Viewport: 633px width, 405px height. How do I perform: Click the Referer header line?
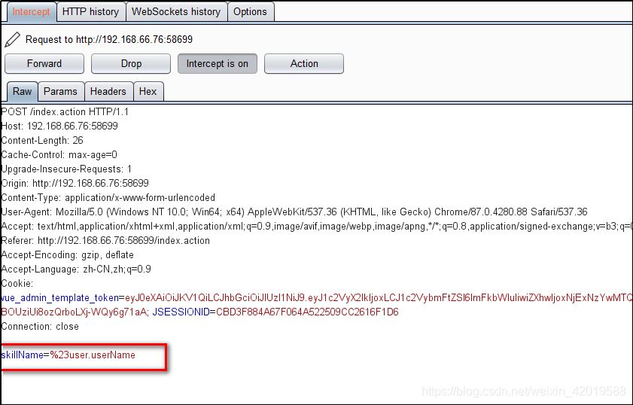coord(106,241)
